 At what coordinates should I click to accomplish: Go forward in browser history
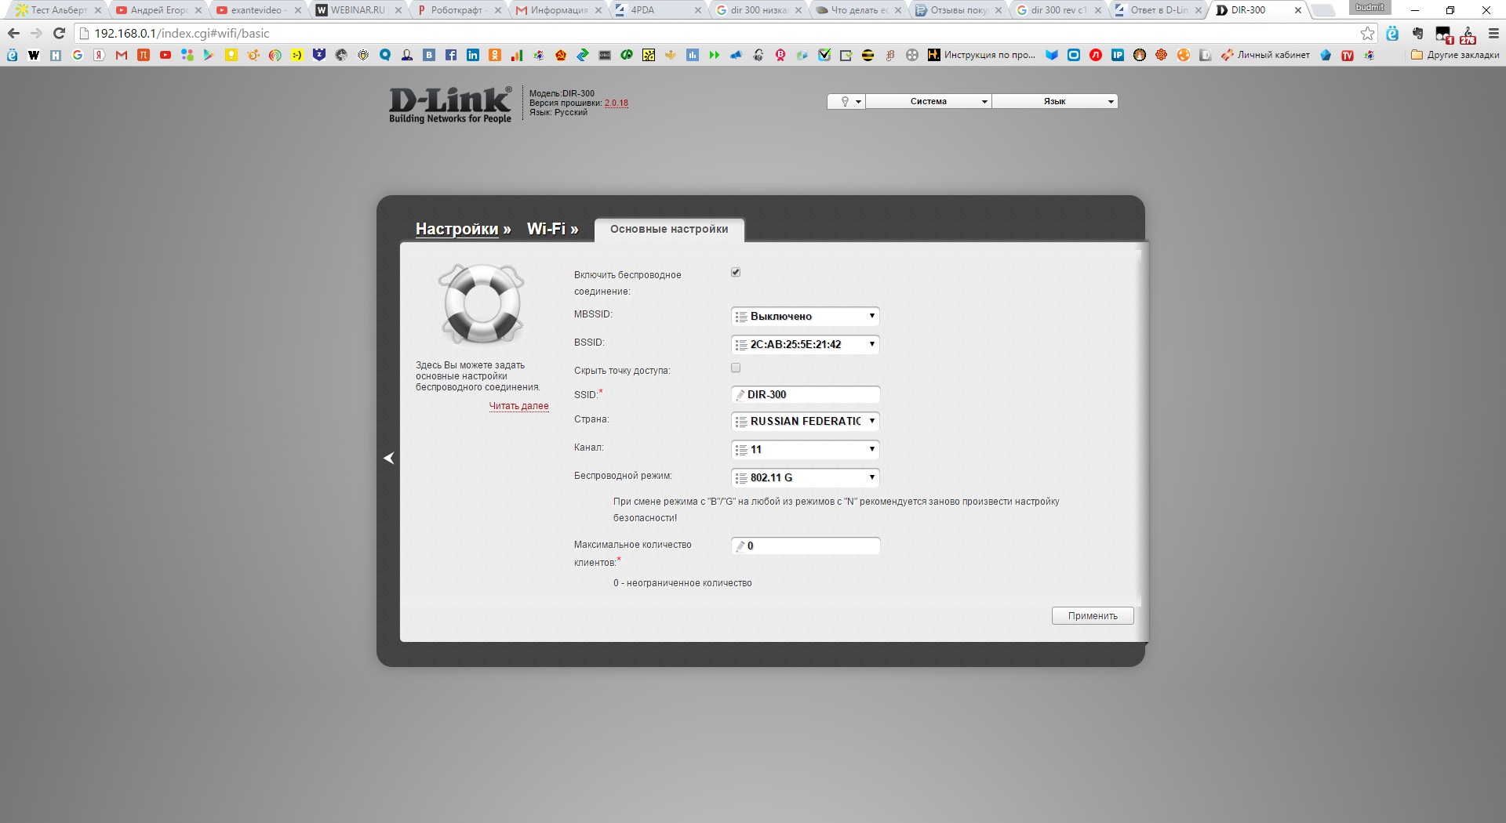36,33
